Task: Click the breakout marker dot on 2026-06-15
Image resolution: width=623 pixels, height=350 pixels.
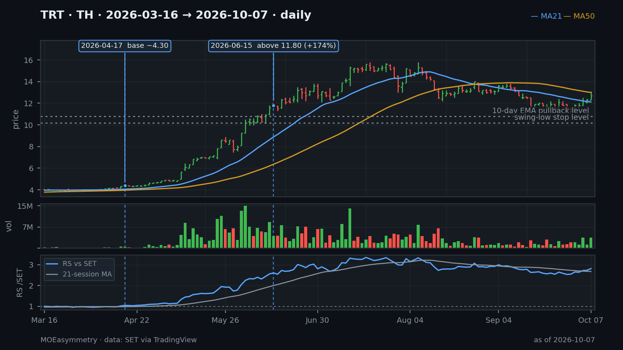Action: tap(273, 105)
